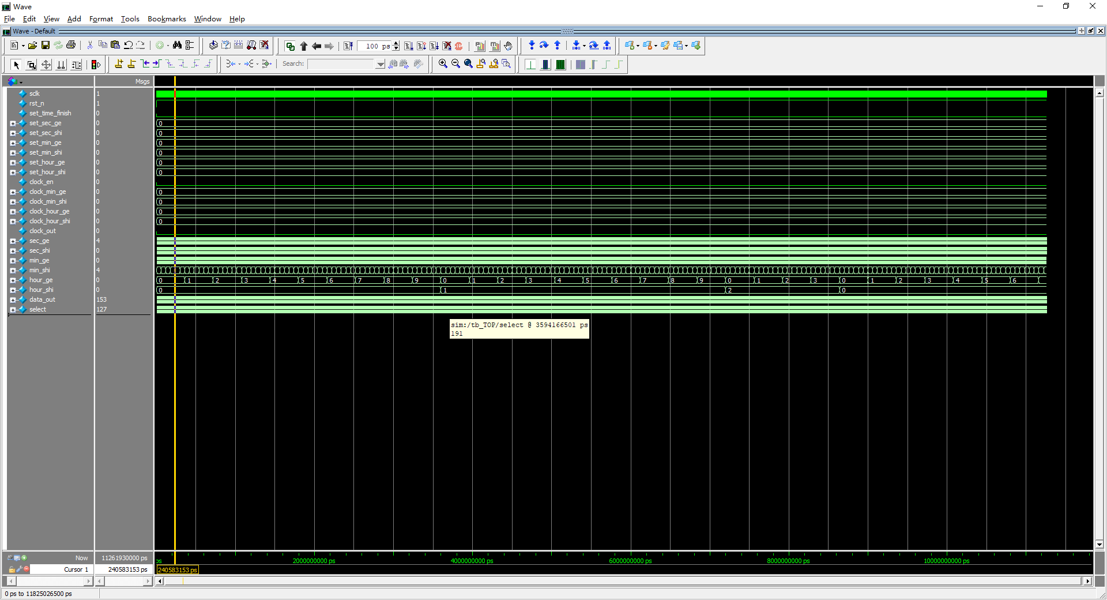Click the Find Previous Transition icon
The width and height of the screenshot is (1107, 600).
145,64
